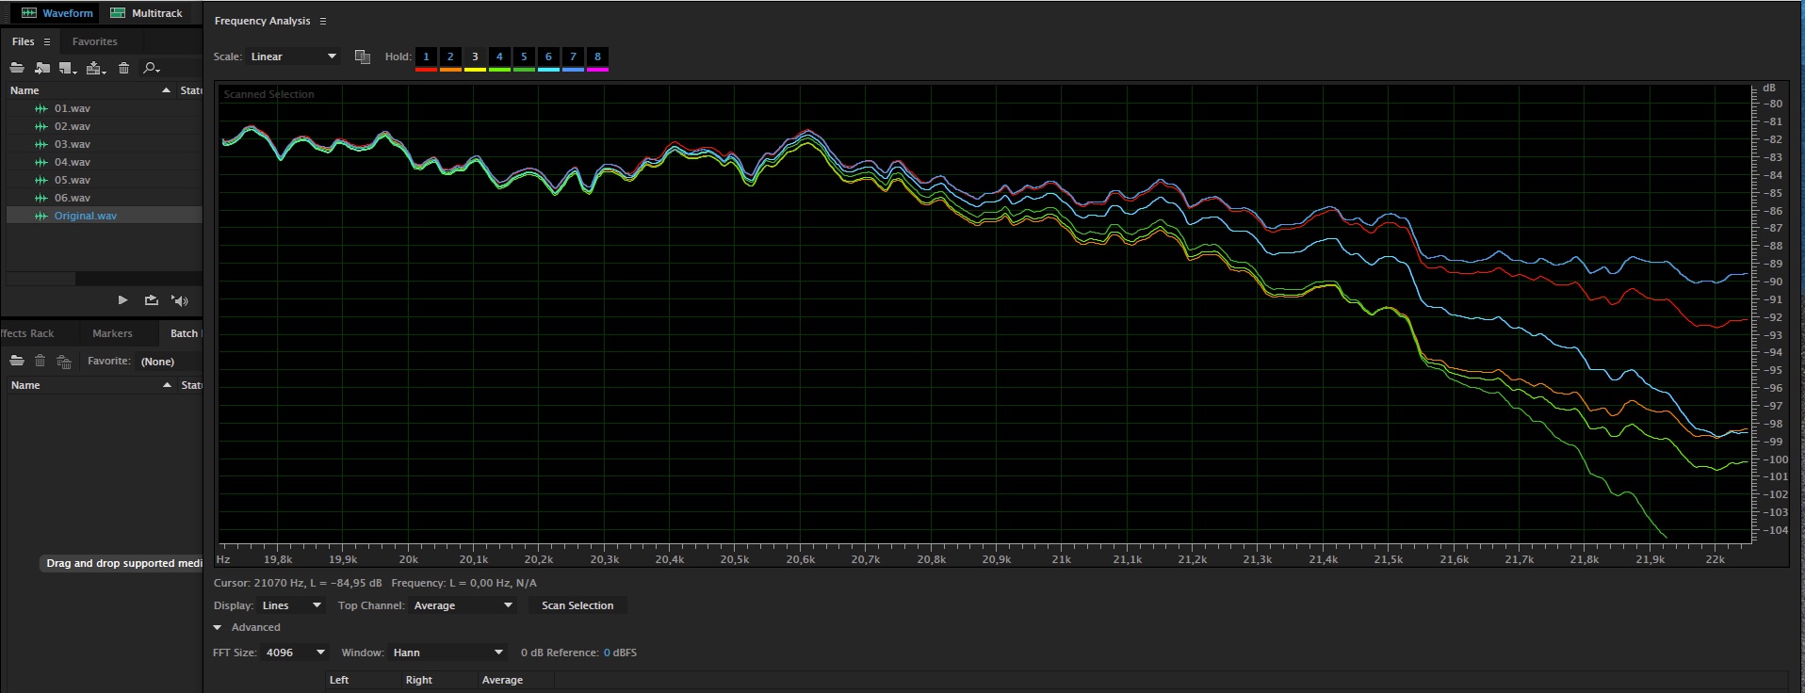This screenshot has height=693, width=1805.
Task: Click the Import File icon in Files panel
Action: [42, 68]
